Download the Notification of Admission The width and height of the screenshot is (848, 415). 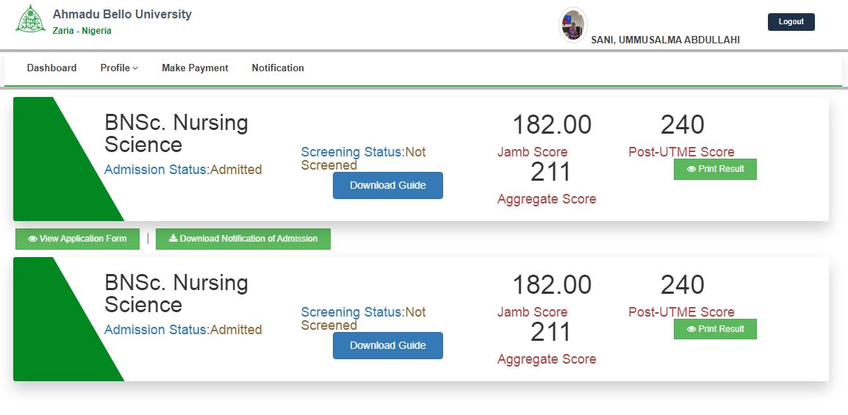[243, 239]
